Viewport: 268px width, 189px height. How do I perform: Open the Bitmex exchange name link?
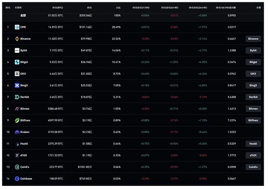point(25,109)
